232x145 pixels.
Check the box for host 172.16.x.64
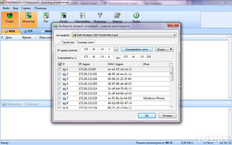pos(60,69)
